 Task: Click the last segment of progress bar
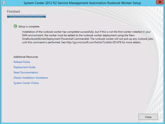pos(42,16)
